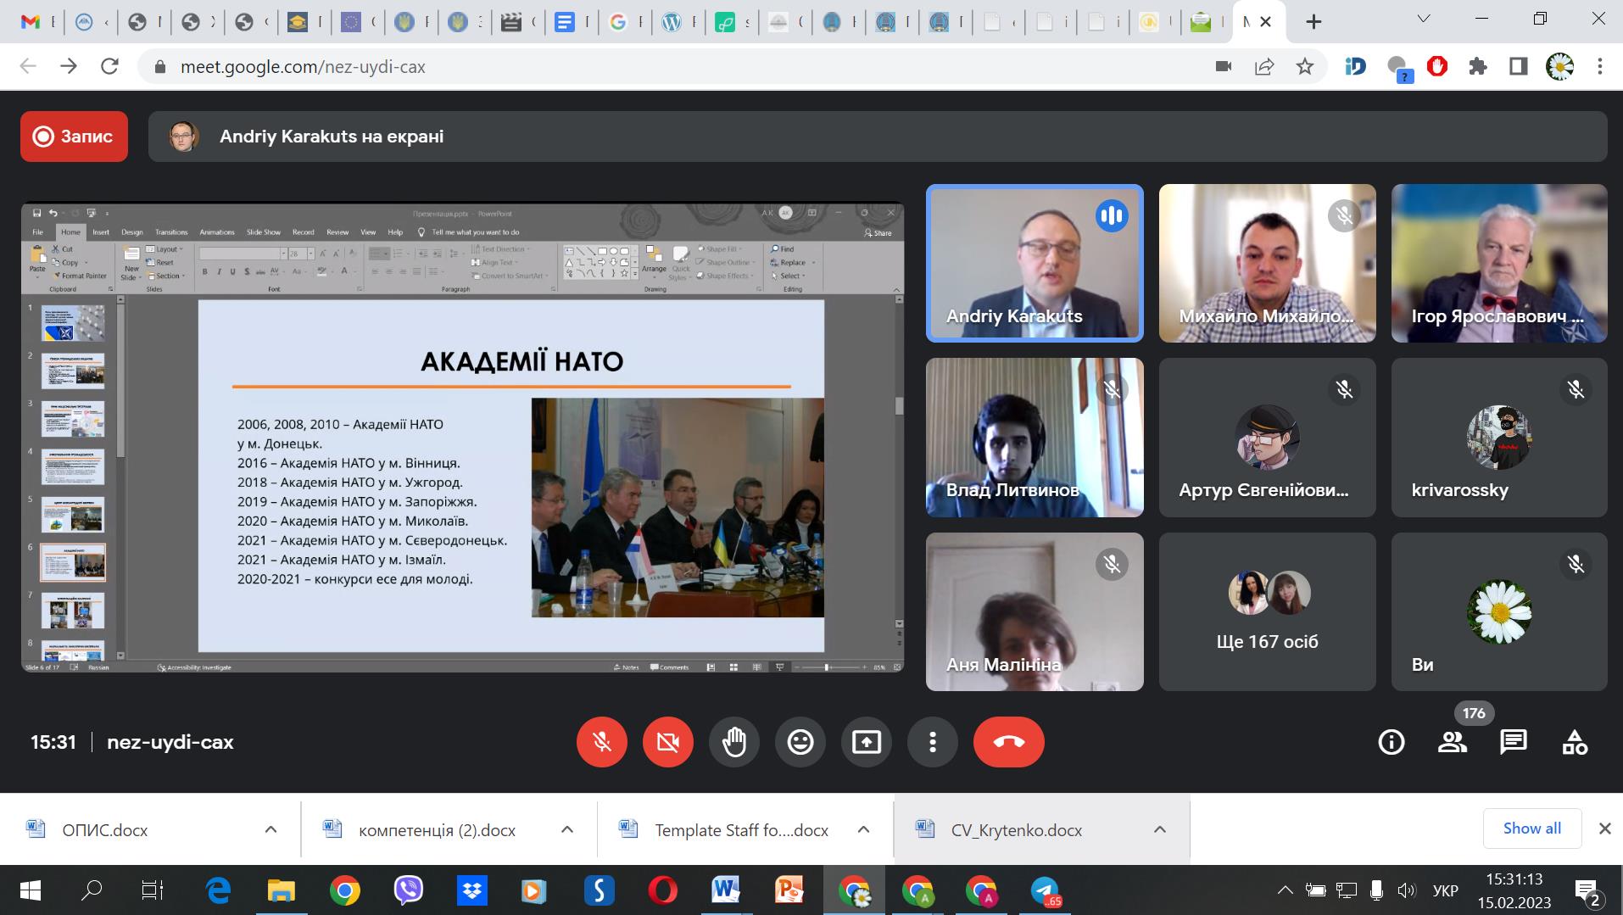Switch to PowerPoint on taskbar
Viewport: 1623px width, 915px height.
coord(789,890)
